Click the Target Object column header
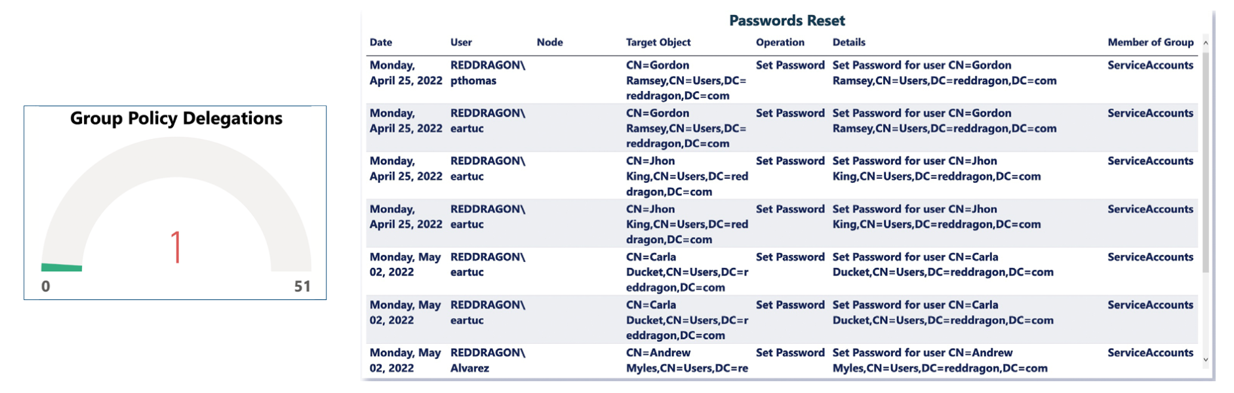1234x393 pixels. [x=658, y=42]
